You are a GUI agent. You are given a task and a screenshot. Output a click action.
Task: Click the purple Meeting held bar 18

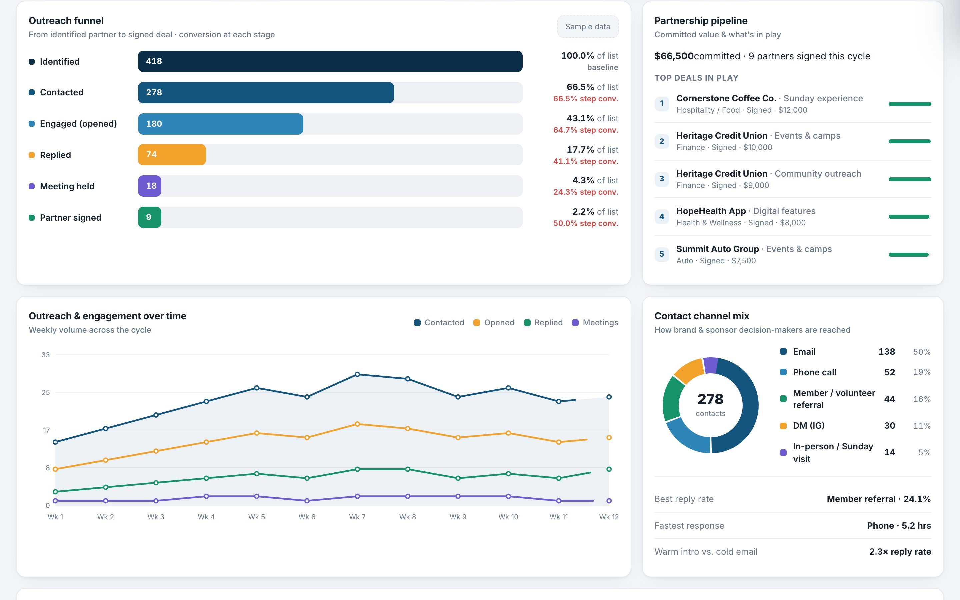click(150, 186)
